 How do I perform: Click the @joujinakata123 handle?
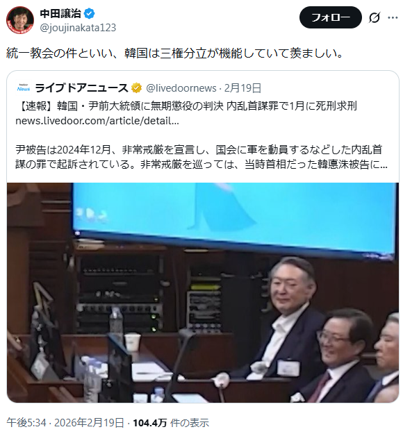click(x=78, y=28)
